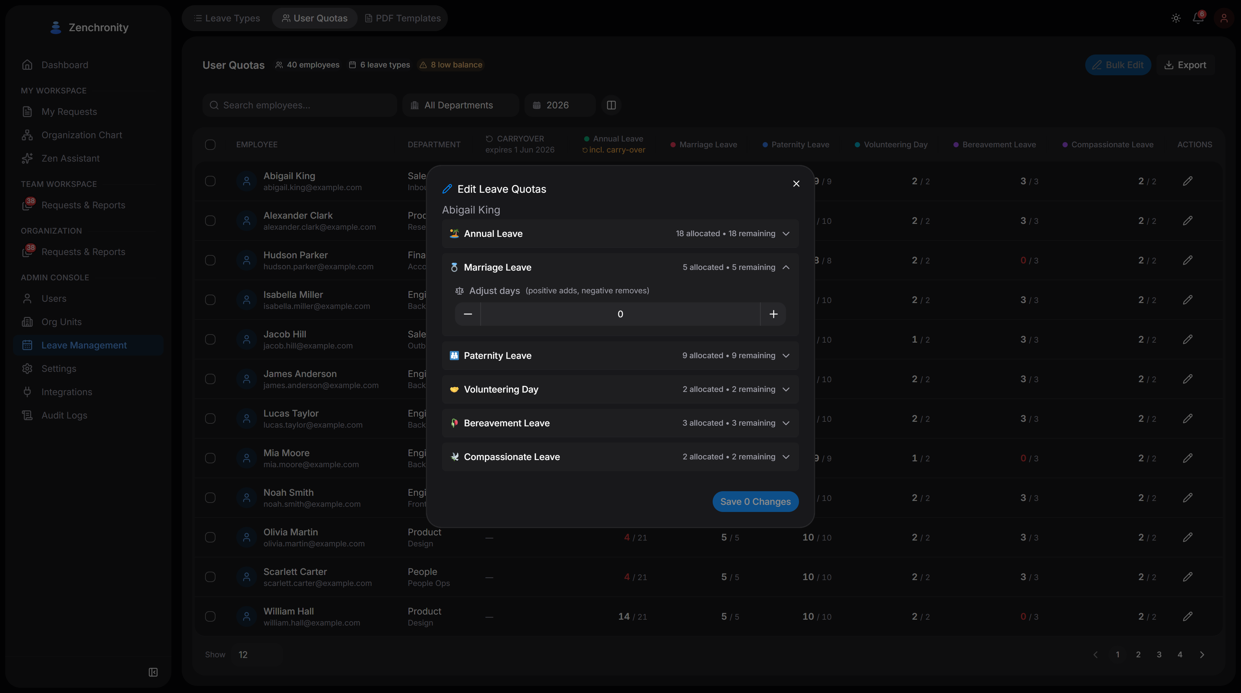The width and height of the screenshot is (1241, 693).
Task: Open My Requests in the sidebar
Action: (89, 112)
